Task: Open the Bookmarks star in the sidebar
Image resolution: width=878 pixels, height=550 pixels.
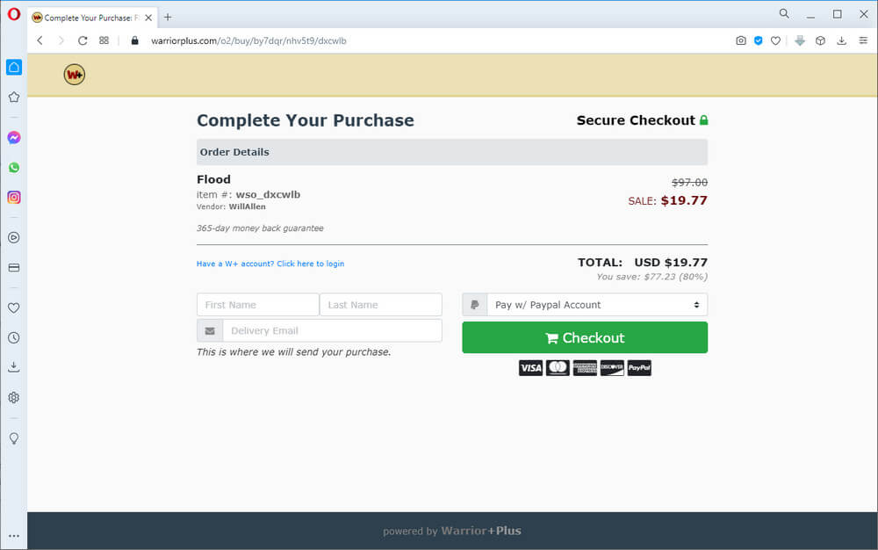Action: pyautogui.click(x=14, y=97)
